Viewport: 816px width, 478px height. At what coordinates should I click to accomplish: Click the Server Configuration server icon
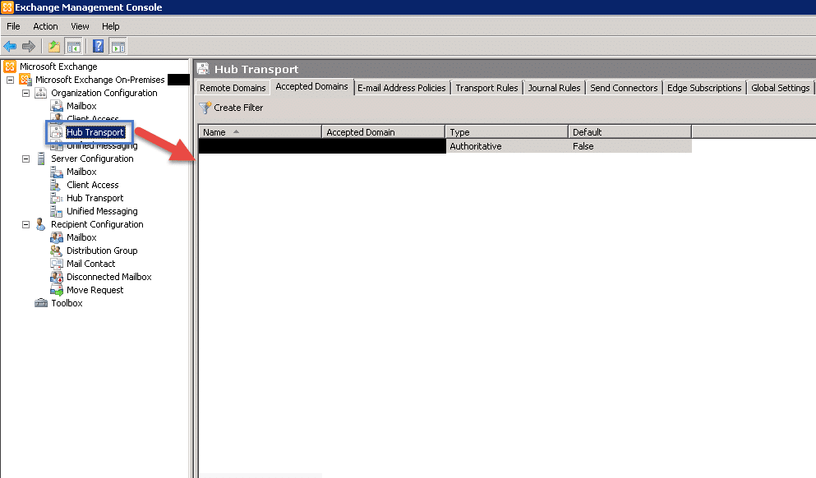41,159
